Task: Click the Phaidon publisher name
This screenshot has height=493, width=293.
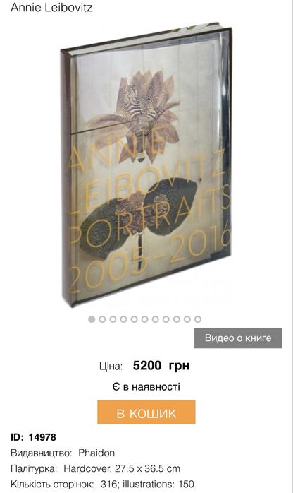Action: pos(96,453)
